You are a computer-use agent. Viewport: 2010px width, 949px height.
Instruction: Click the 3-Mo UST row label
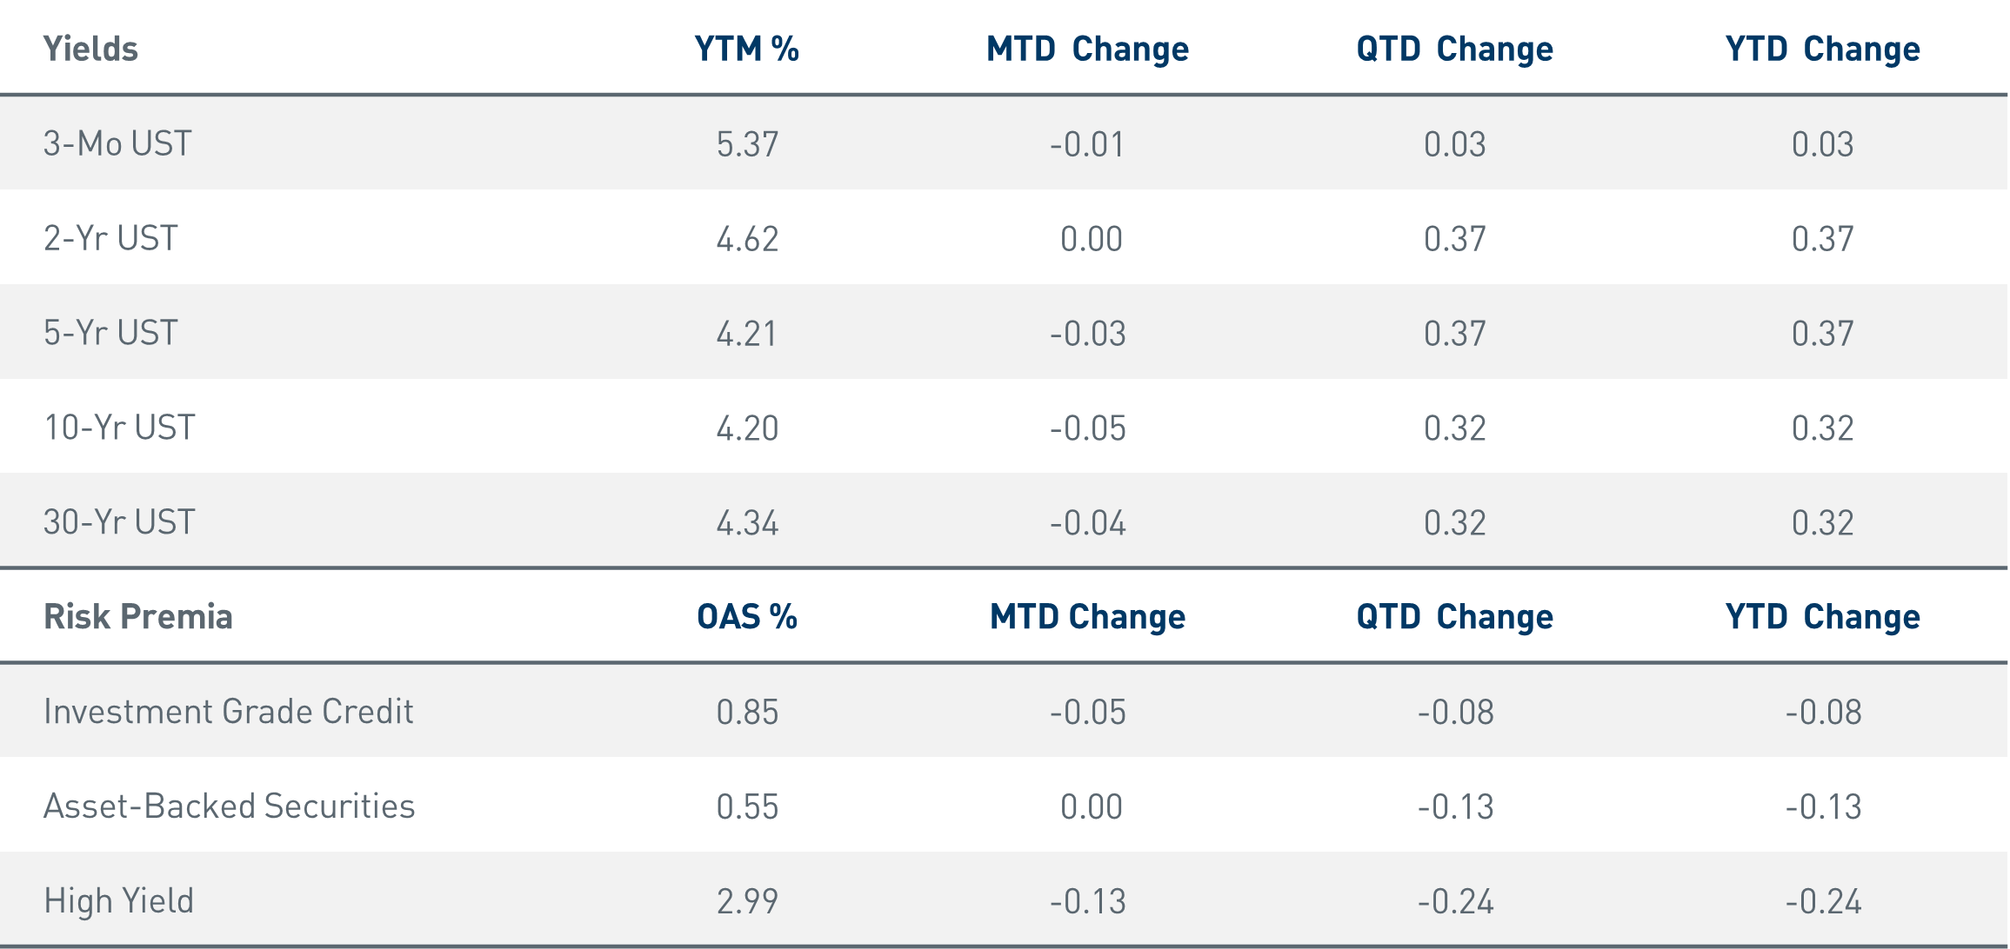[117, 143]
